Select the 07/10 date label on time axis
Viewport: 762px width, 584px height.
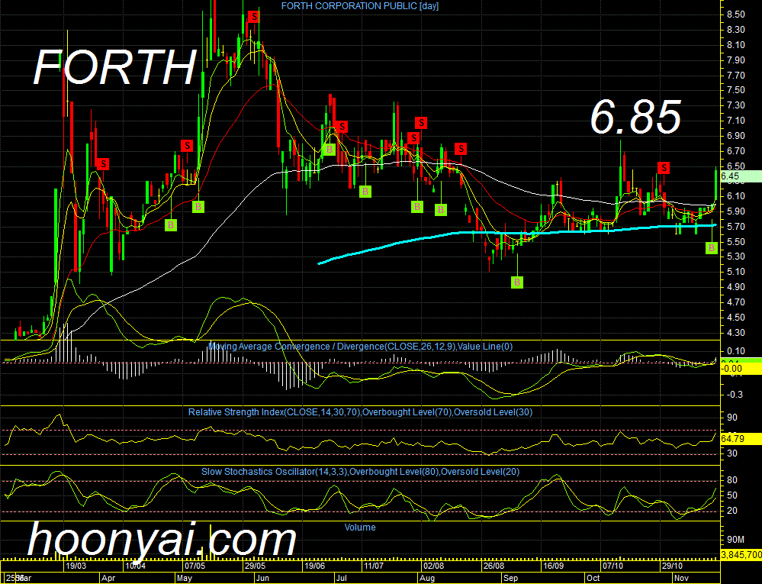[612, 566]
